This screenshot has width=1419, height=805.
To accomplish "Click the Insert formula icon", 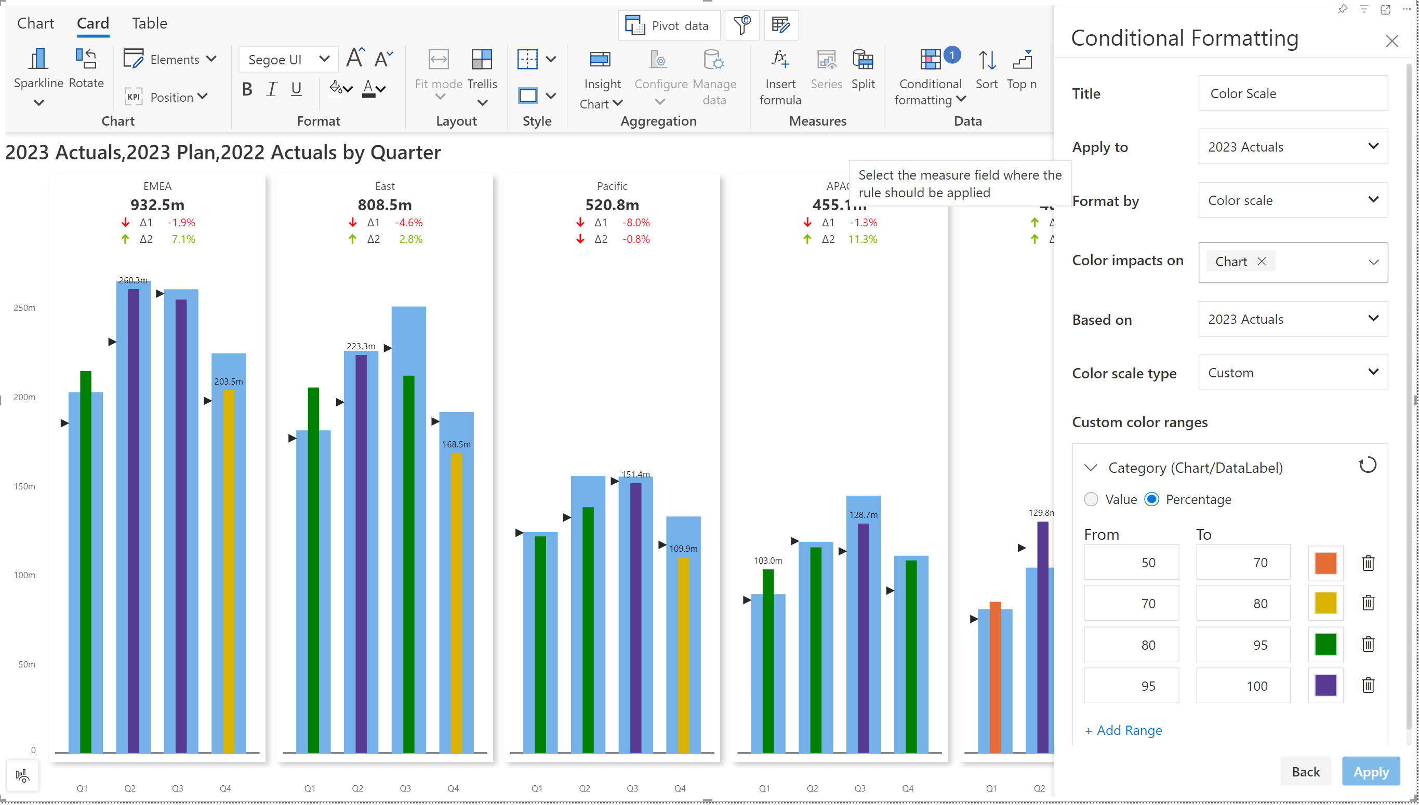I will tap(780, 60).
